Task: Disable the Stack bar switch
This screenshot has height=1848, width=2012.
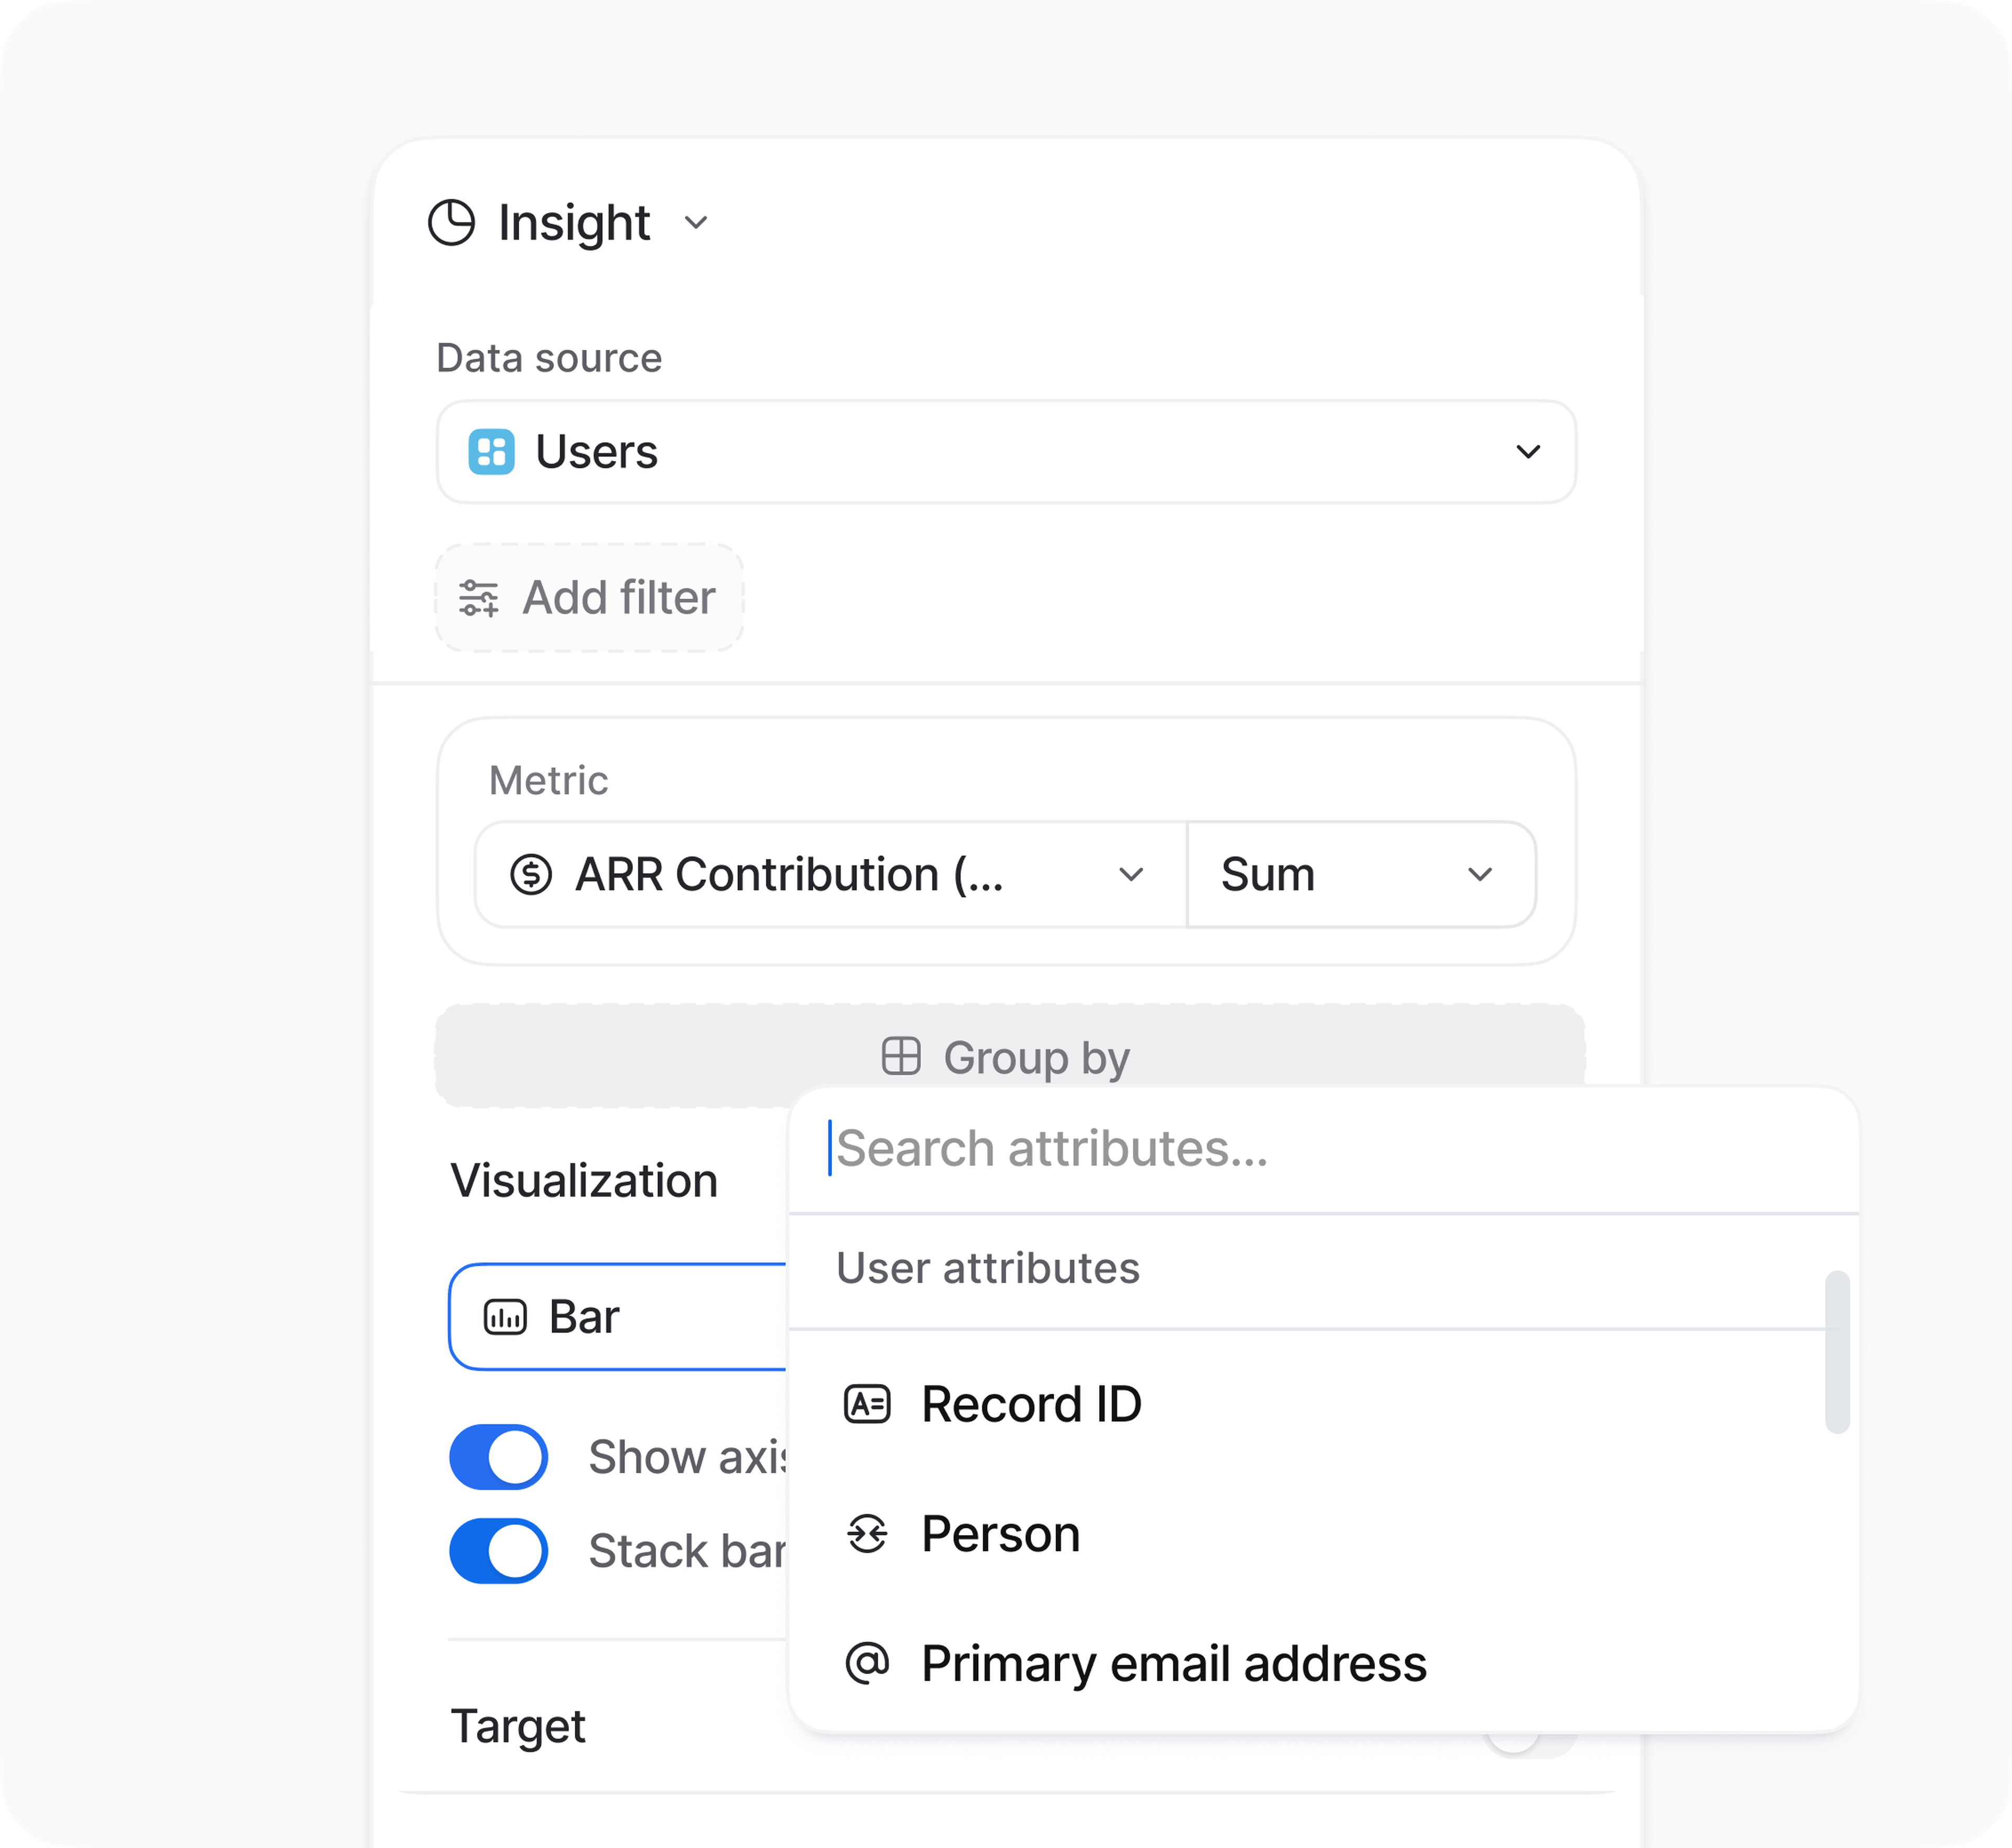Action: [x=498, y=1551]
